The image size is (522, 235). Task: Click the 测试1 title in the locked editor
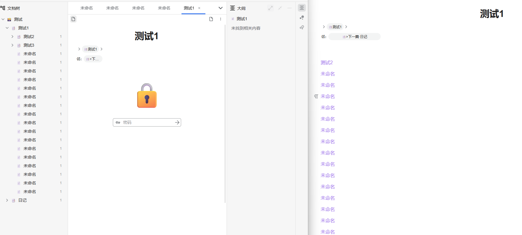pyautogui.click(x=146, y=36)
